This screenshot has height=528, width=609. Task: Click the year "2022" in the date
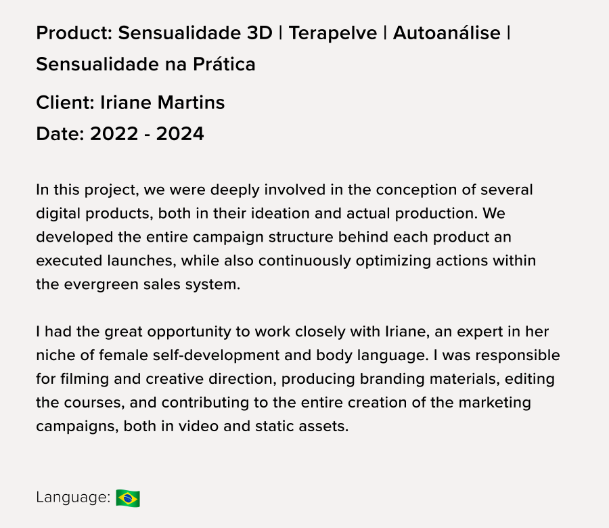point(113,134)
